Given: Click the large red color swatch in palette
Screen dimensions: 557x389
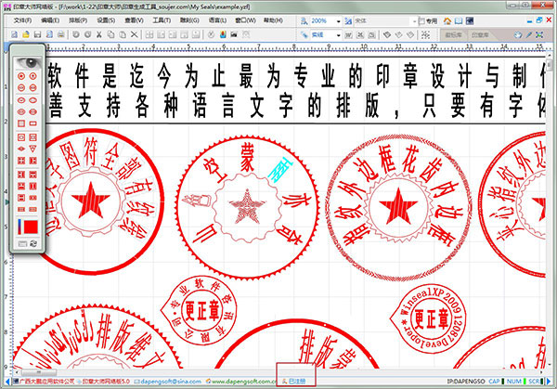Looking at the screenshot, I should (x=31, y=227).
